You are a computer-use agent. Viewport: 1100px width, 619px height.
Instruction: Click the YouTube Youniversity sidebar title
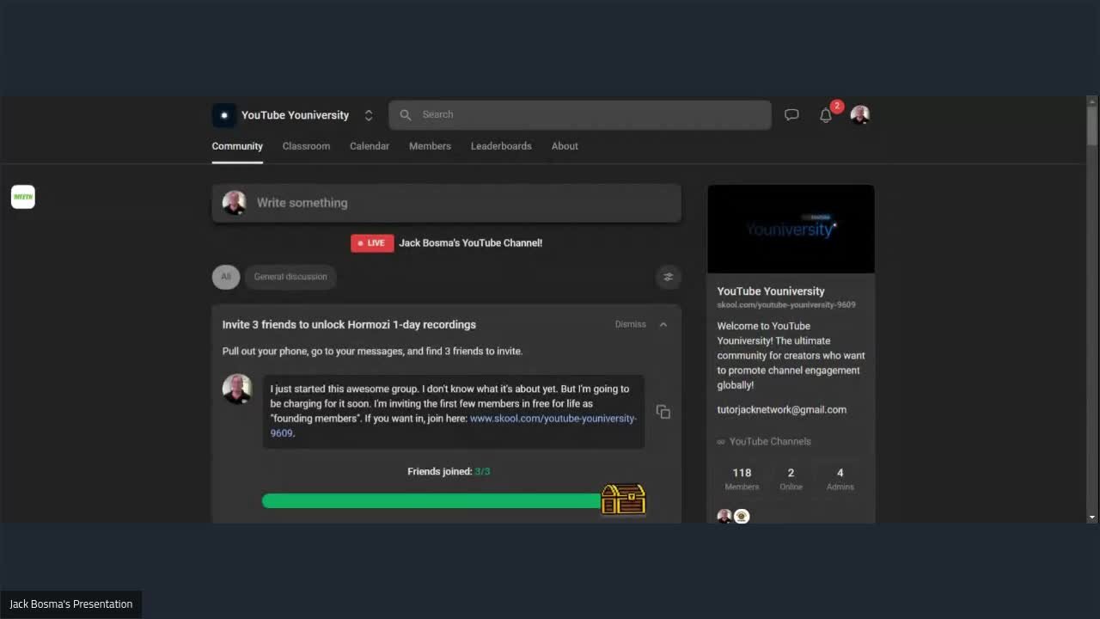(771, 291)
